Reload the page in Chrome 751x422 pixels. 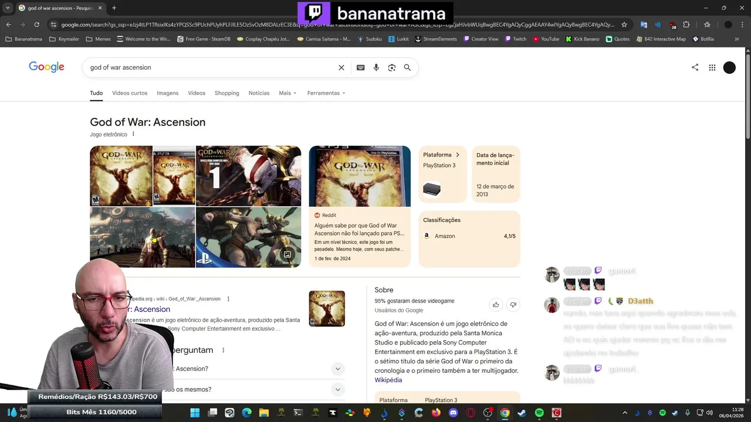(x=36, y=25)
